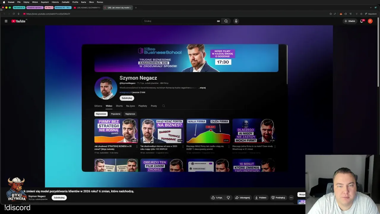
Task: Open the SKĄD WZIĄĆ POMYSŁ NA BIZNES thumbnail
Action: [162, 131]
